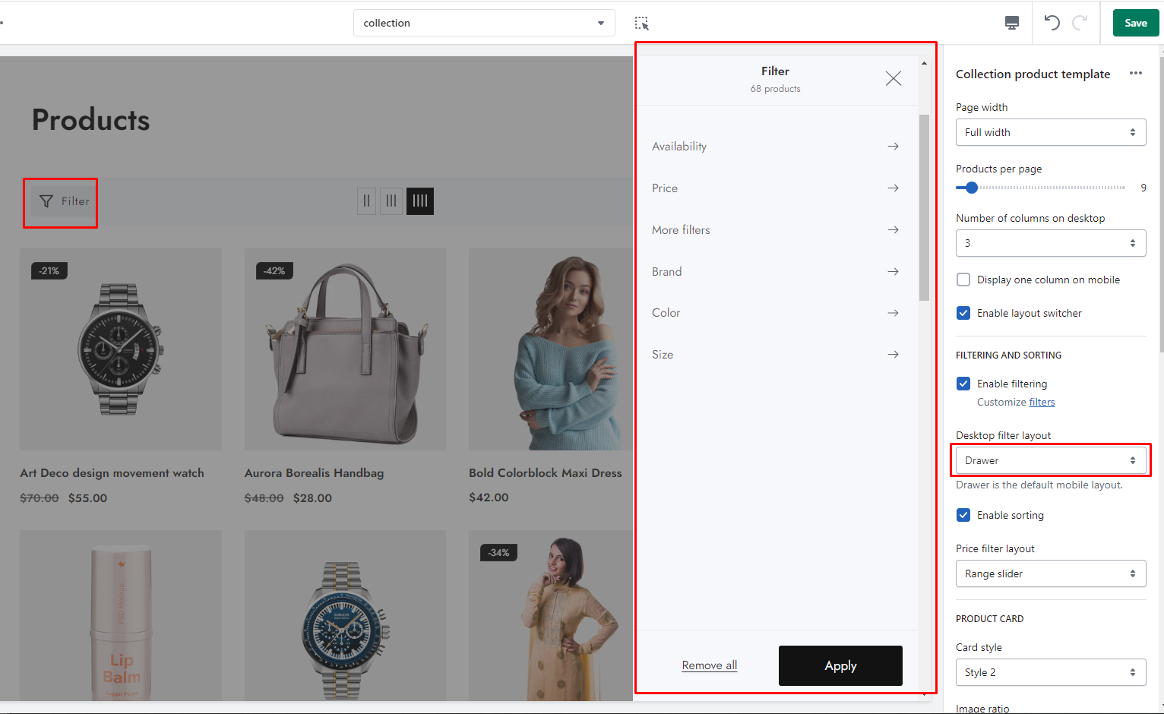Image resolution: width=1164 pixels, height=714 pixels.
Task: Open the Aurora Borealis Handbag product title
Action: coord(314,472)
